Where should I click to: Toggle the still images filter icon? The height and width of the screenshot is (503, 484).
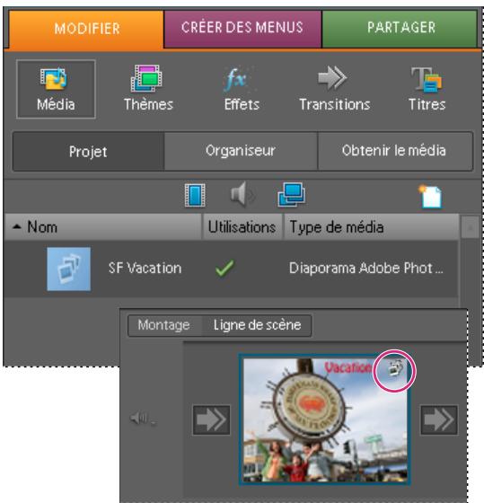291,195
